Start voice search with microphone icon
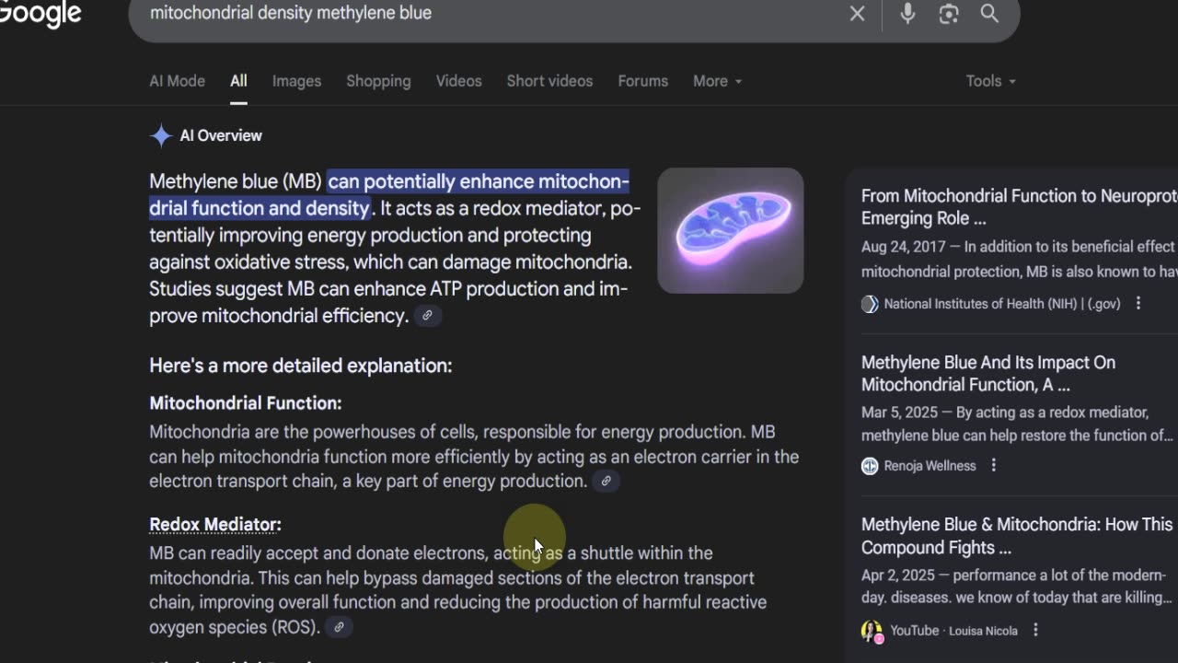 907,14
